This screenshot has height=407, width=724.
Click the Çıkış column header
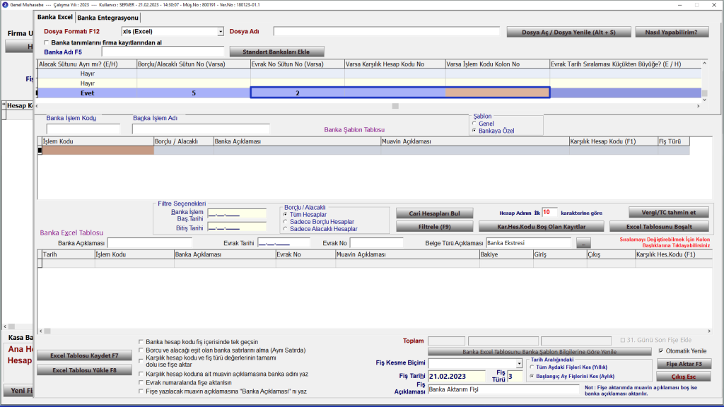pyautogui.click(x=611, y=254)
